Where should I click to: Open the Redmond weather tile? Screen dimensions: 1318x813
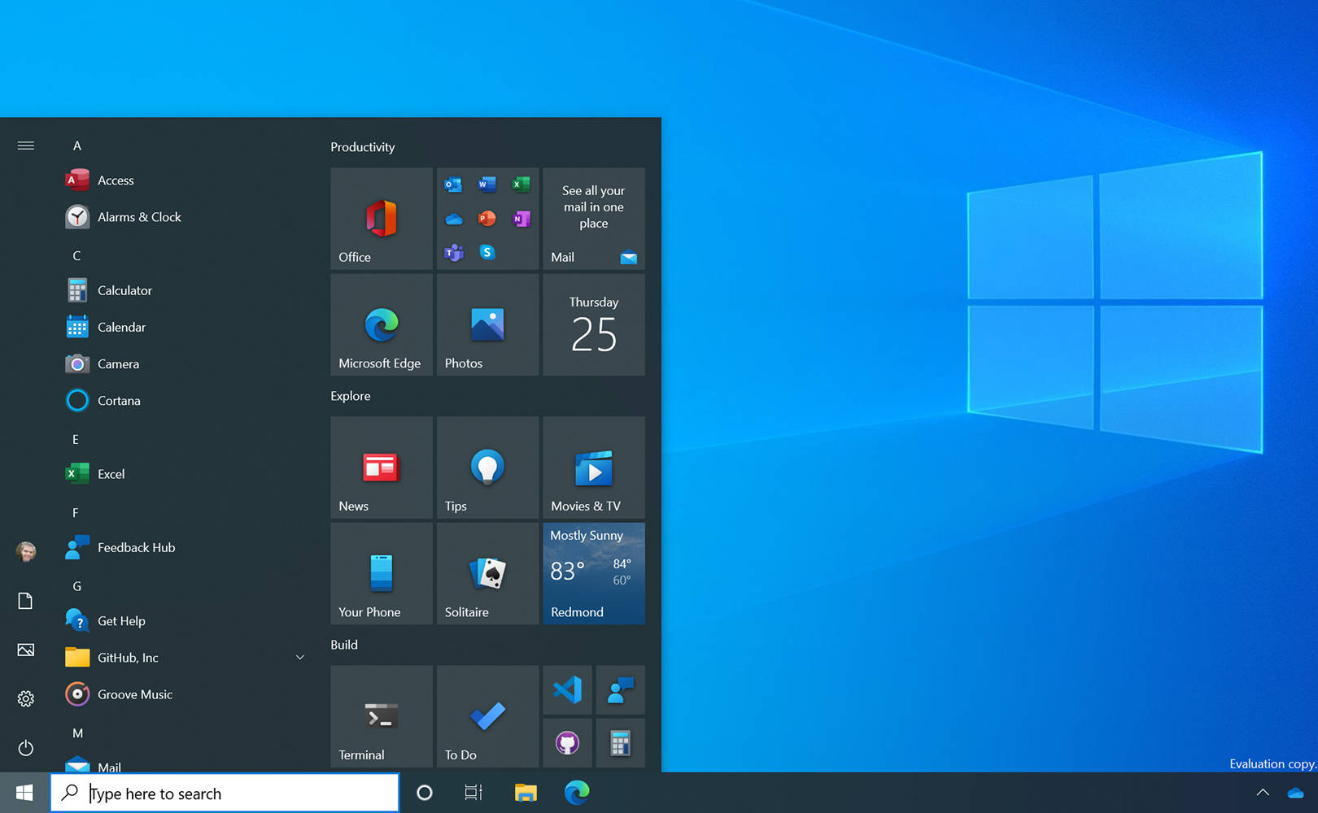coord(593,573)
